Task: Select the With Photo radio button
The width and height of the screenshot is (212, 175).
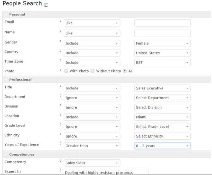Action: tap(66, 71)
